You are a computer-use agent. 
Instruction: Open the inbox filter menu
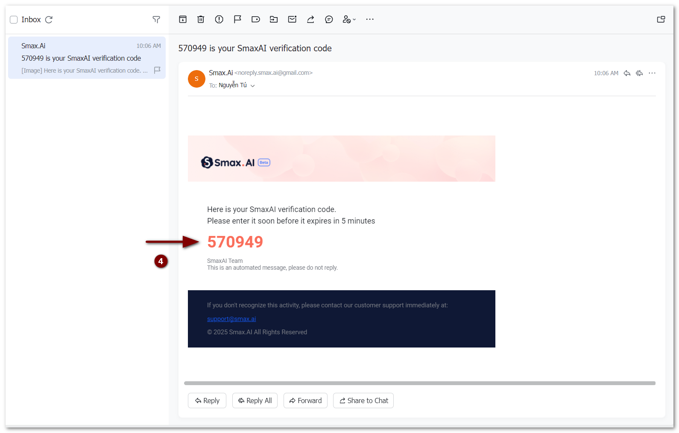pos(156,20)
